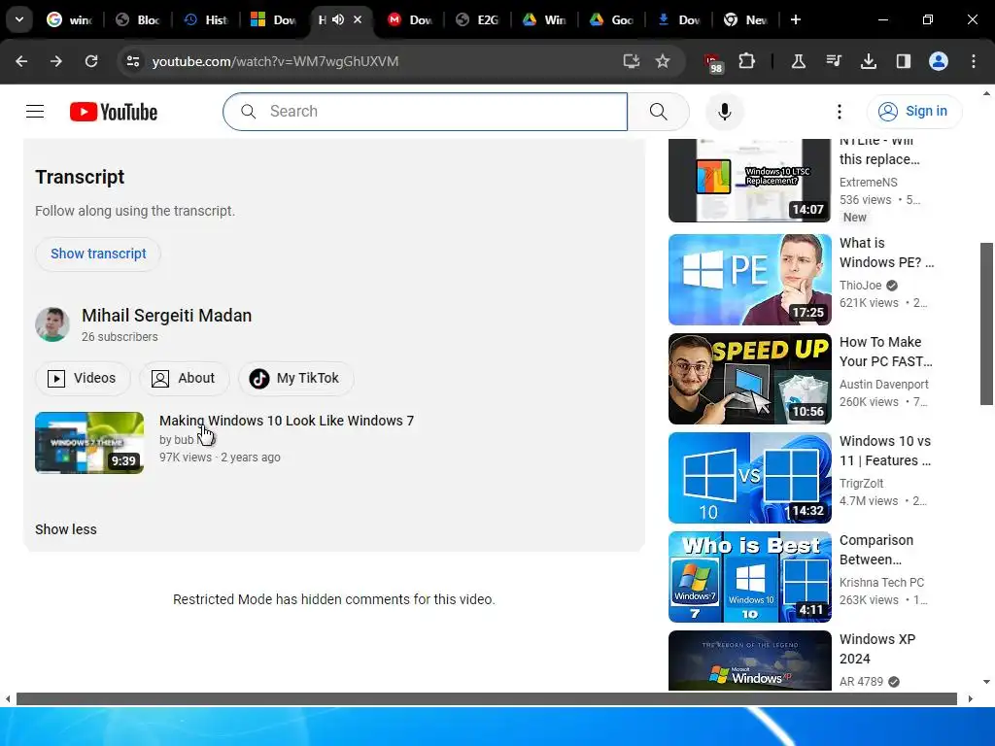Image resolution: width=995 pixels, height=746 pixels.
Task: Open the channel's About button
Action: tap(184, 378)
